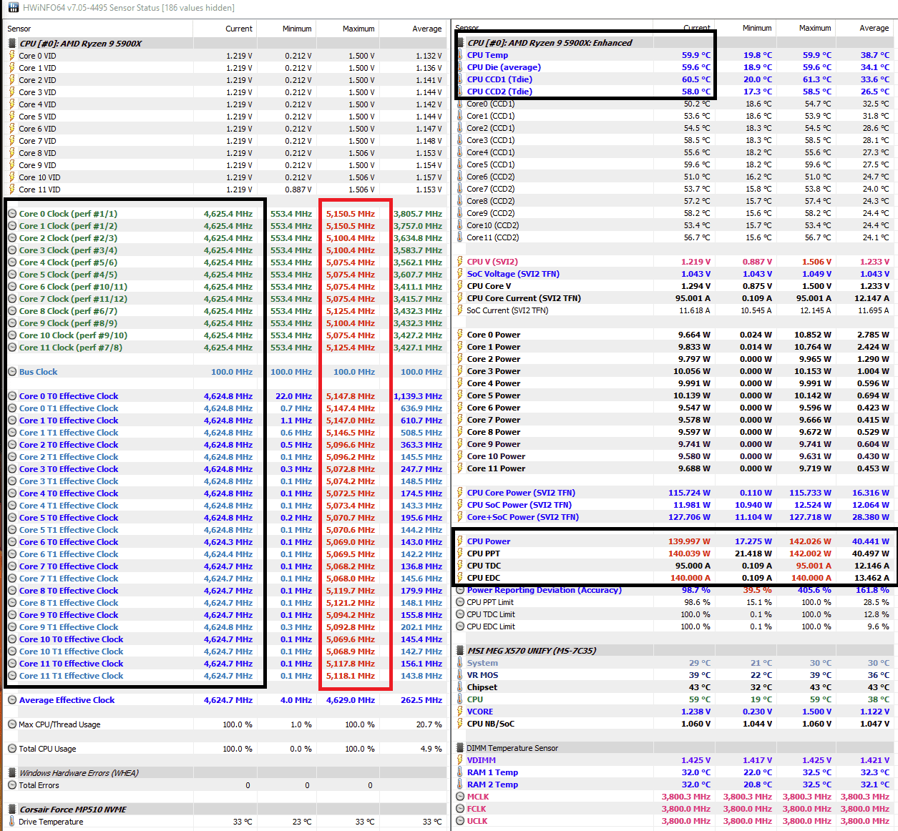
Task: Click the Average column header in the left panel
Action: (412, 29)
